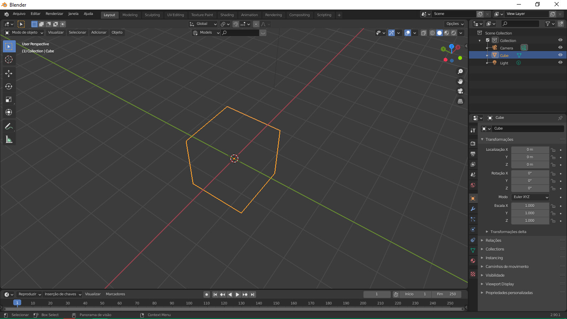Open the Global orientation dropdown
The width and height of the screenshot is (567, 319).
(x=203, y=24)
